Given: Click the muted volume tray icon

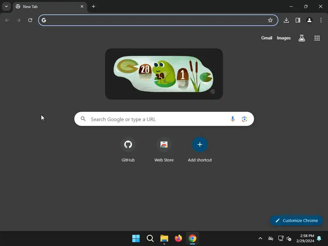Looking at the screenshot, I should pyautogui.click(x=289, y=238).
